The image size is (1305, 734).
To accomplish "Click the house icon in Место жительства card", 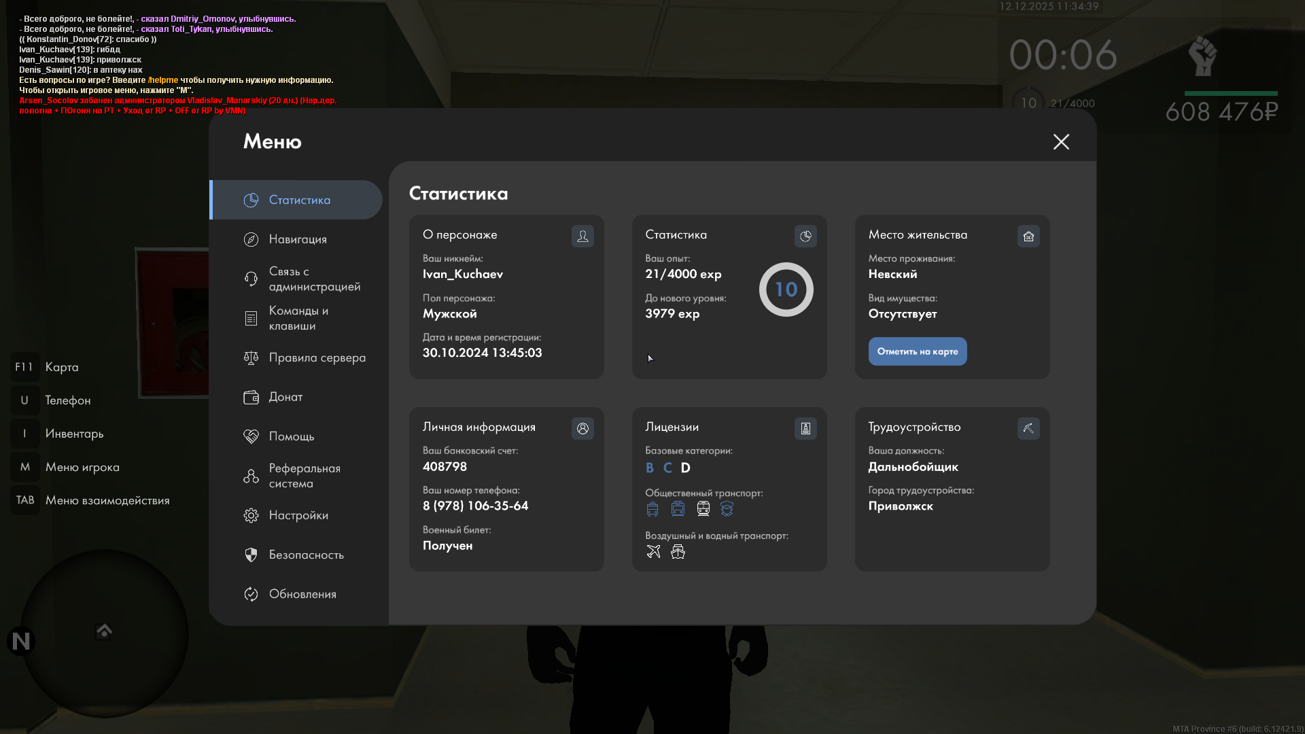I will pyautogui.click(x=1028, y=236).
